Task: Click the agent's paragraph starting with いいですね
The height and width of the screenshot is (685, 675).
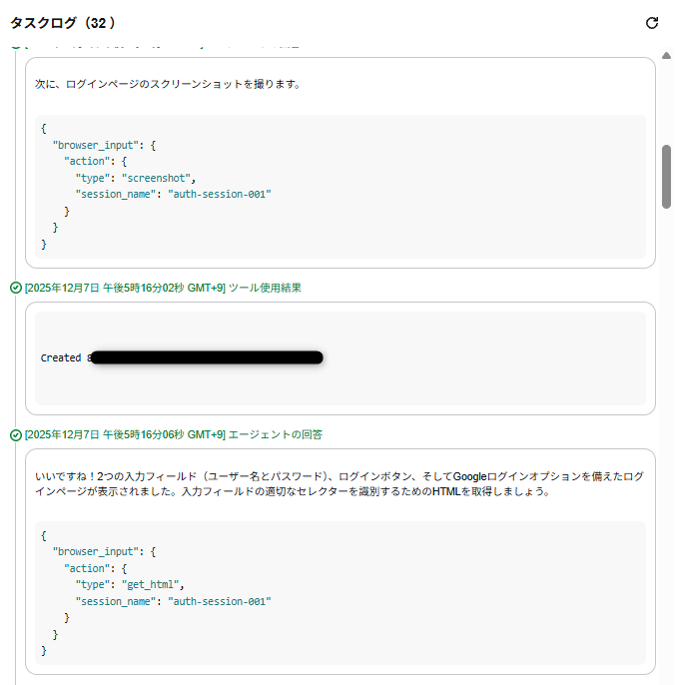Action: [x=339, y=484]
